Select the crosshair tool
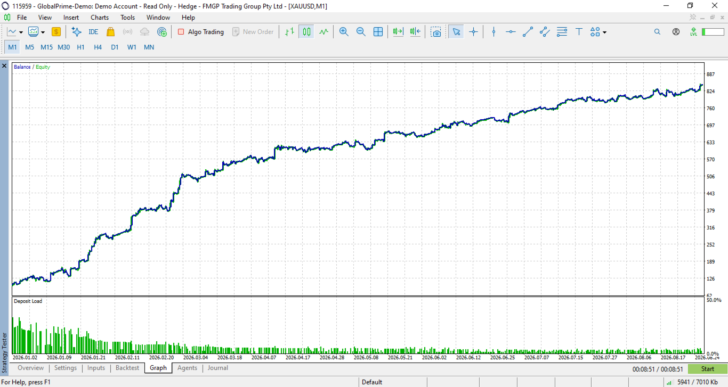Screen dimensions: 728x387 pos(473,32)
